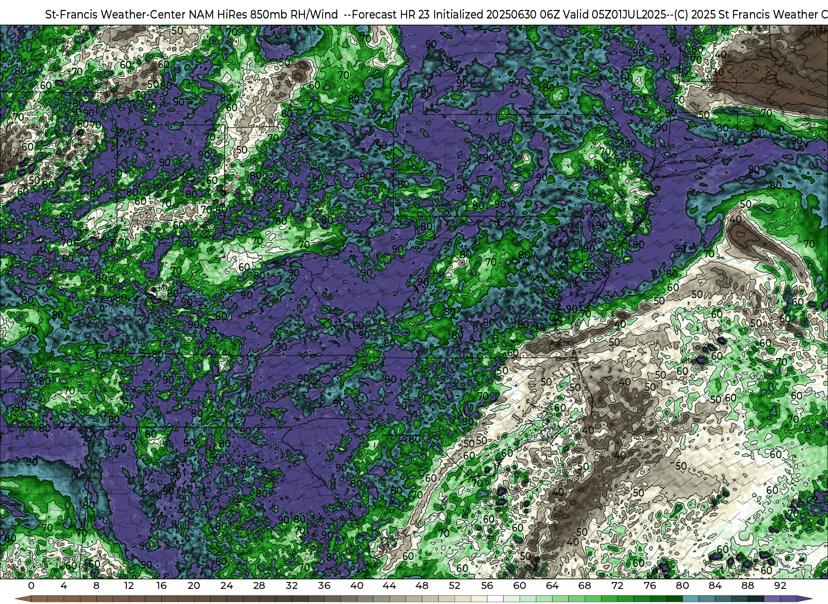Click the purple right arrow tip of colorbar
Image resolution: width=828 pixels, height=604 pixels.
[x=804, y=599]
